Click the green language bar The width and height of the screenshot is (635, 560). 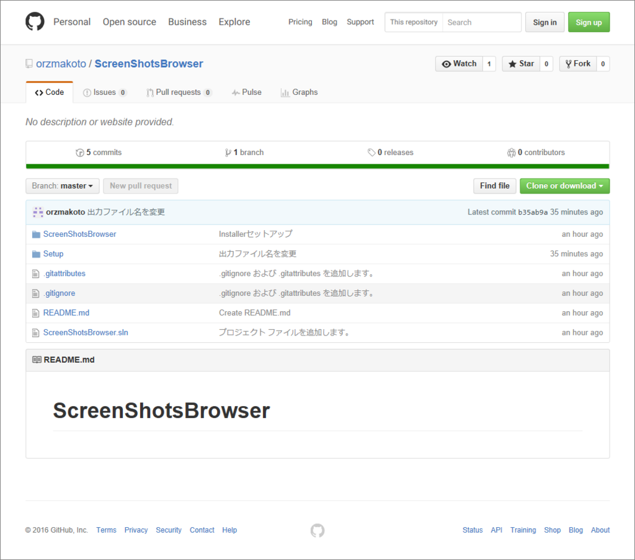click(x=317, y=166)
